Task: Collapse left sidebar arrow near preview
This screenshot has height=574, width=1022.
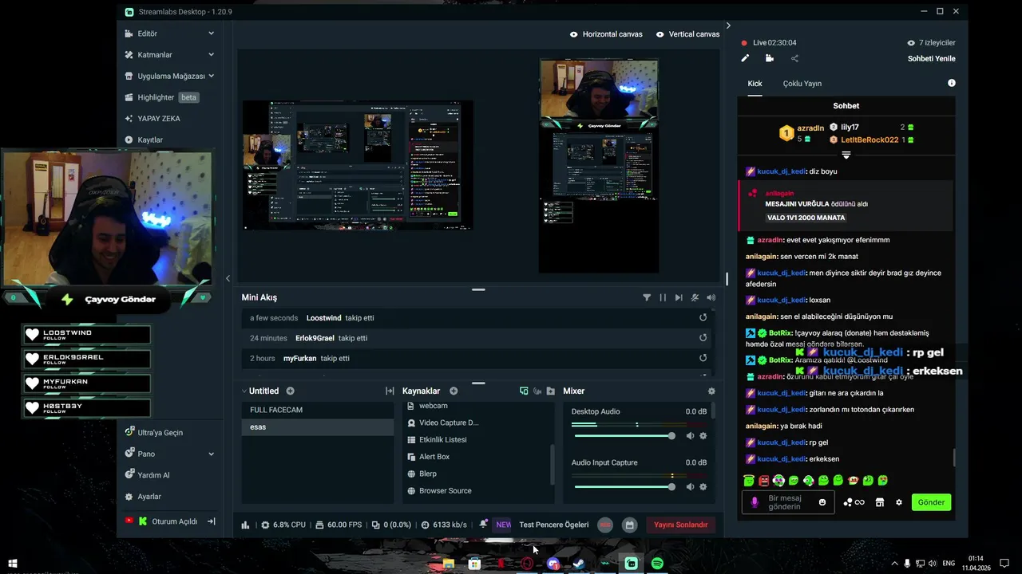Action: click(x=228, y=278)
